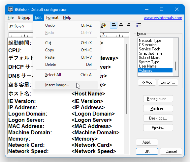Click the <Memory> field text

84,139
